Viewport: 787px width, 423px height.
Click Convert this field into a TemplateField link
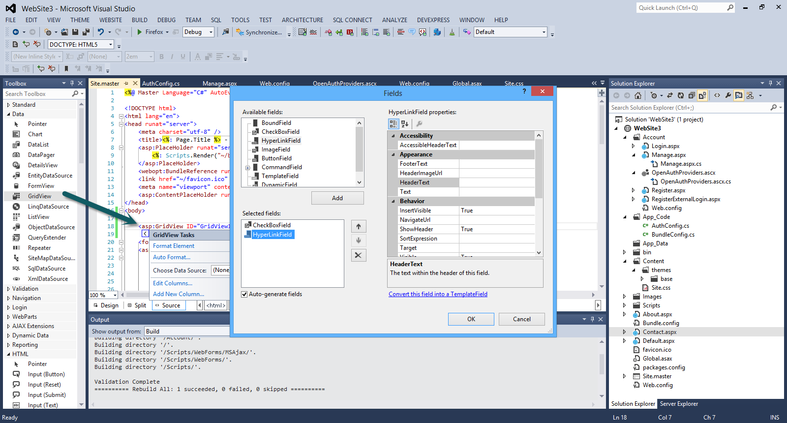point(438,294)
